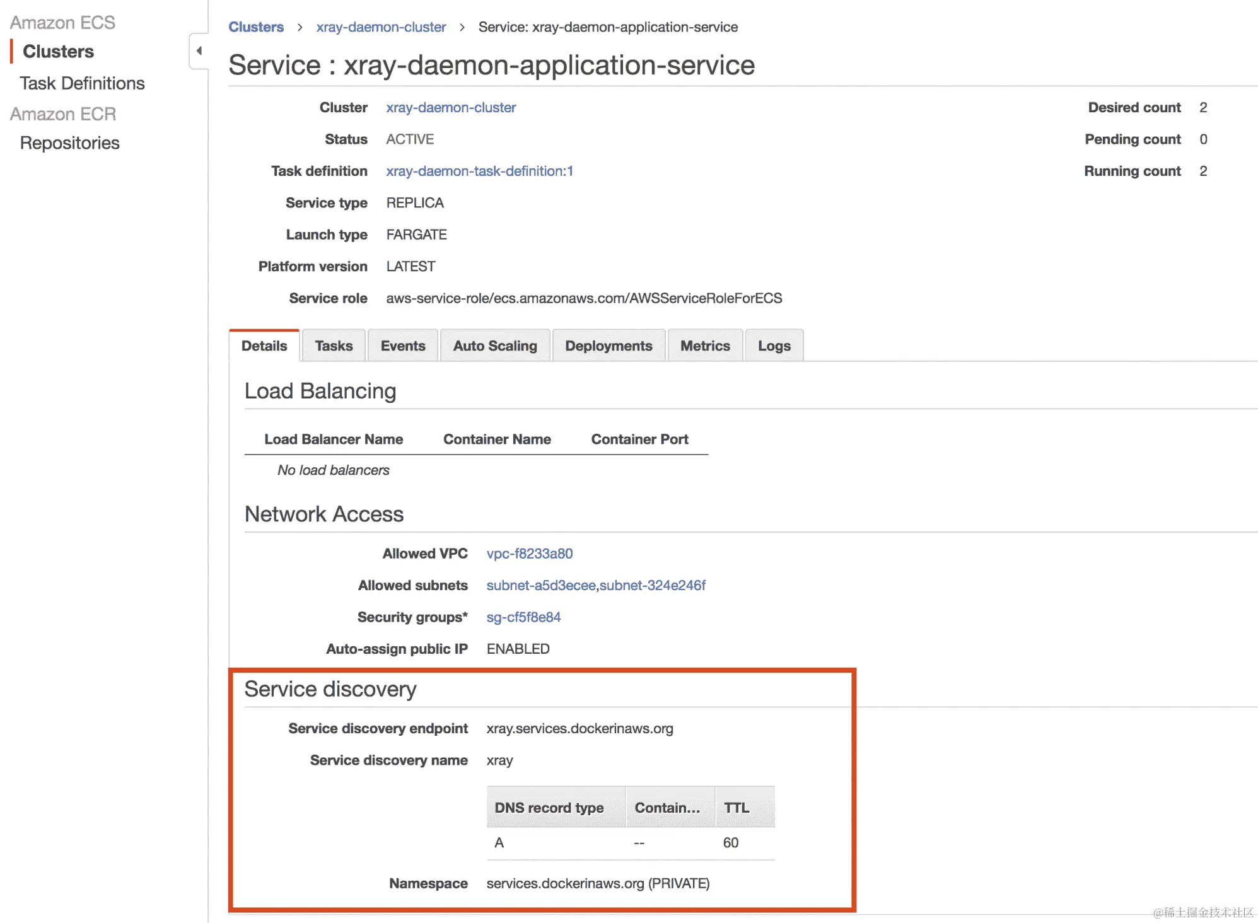Open subnet-a5d3ecee link

pos(540,586)
